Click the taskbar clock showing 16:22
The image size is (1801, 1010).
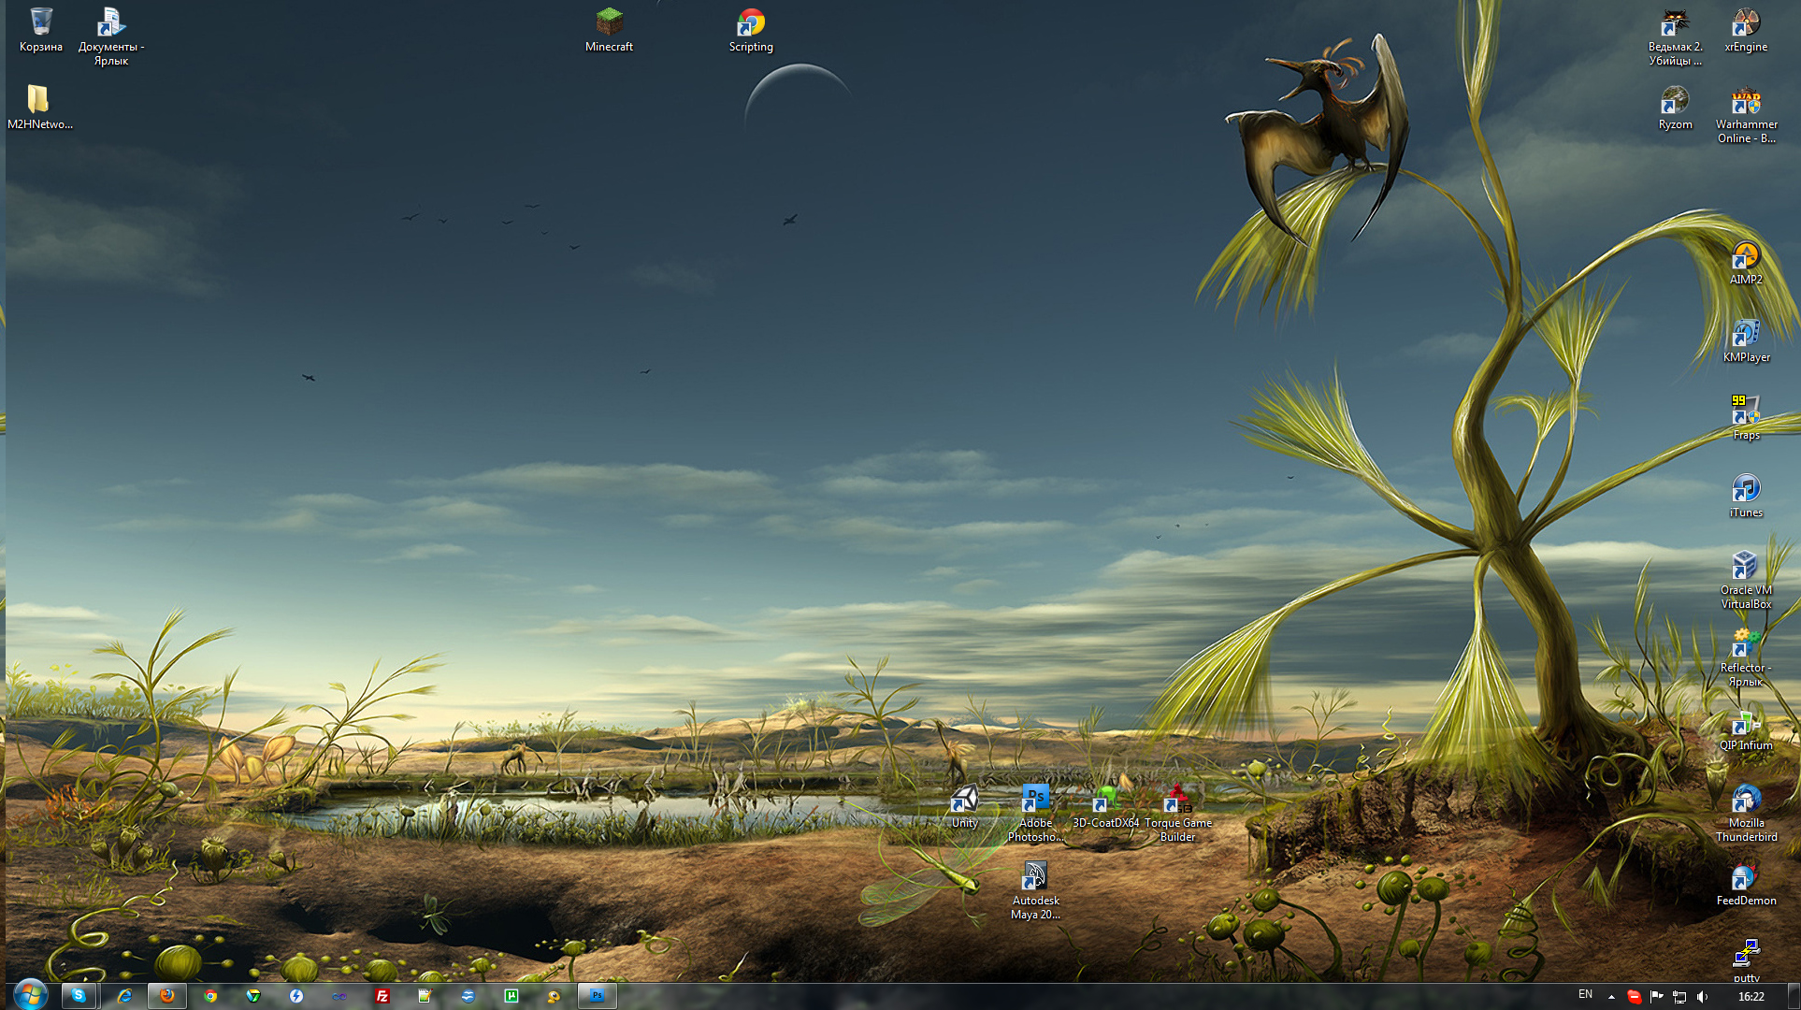coord(1751,997)
